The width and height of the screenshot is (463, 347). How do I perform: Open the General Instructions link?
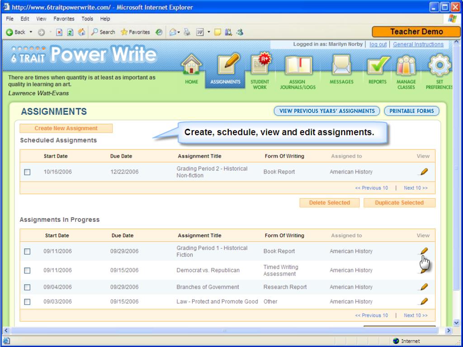[418, 44]
